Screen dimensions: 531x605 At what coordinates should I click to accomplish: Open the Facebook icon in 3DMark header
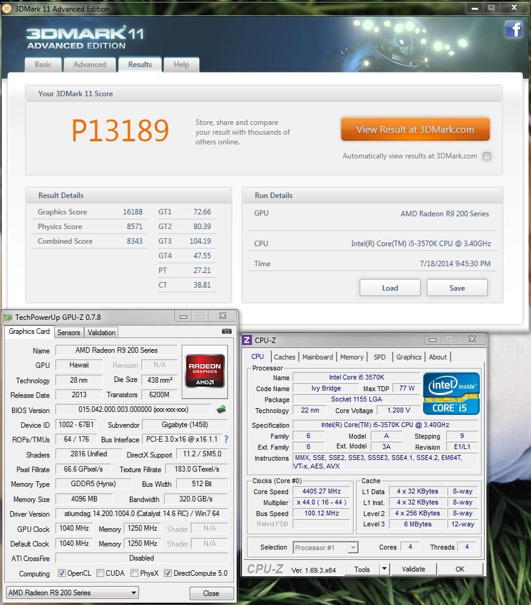point(513,29)
